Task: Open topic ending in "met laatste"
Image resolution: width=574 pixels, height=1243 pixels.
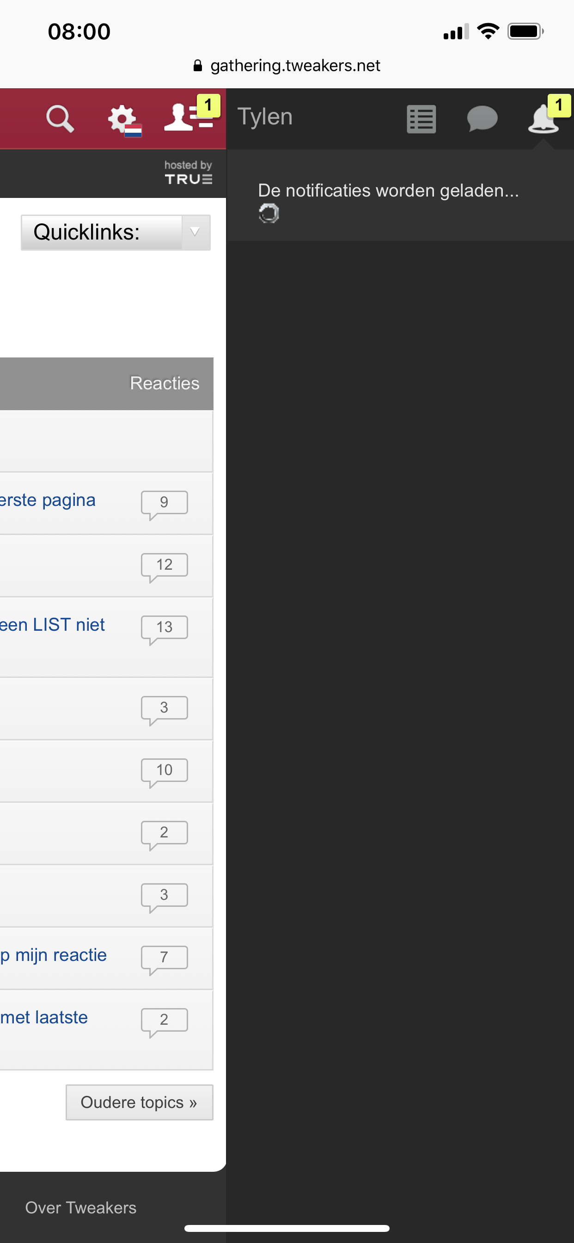Action: [44, 1017]
